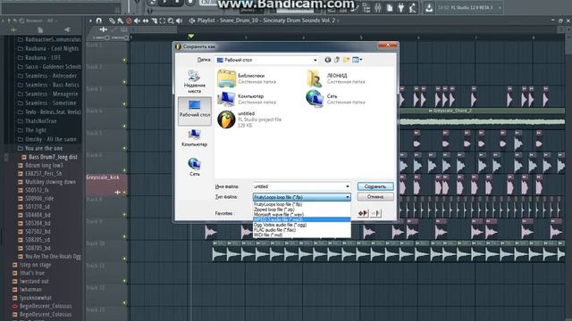This screenshot has width=572, height=321.
Task: Select the playback speaker tool
Action: 179,21
